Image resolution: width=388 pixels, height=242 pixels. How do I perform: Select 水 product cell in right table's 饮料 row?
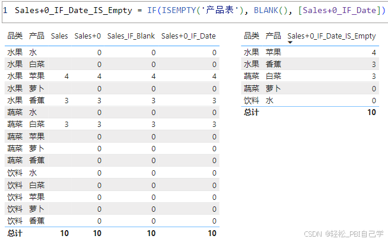[269, 100]
